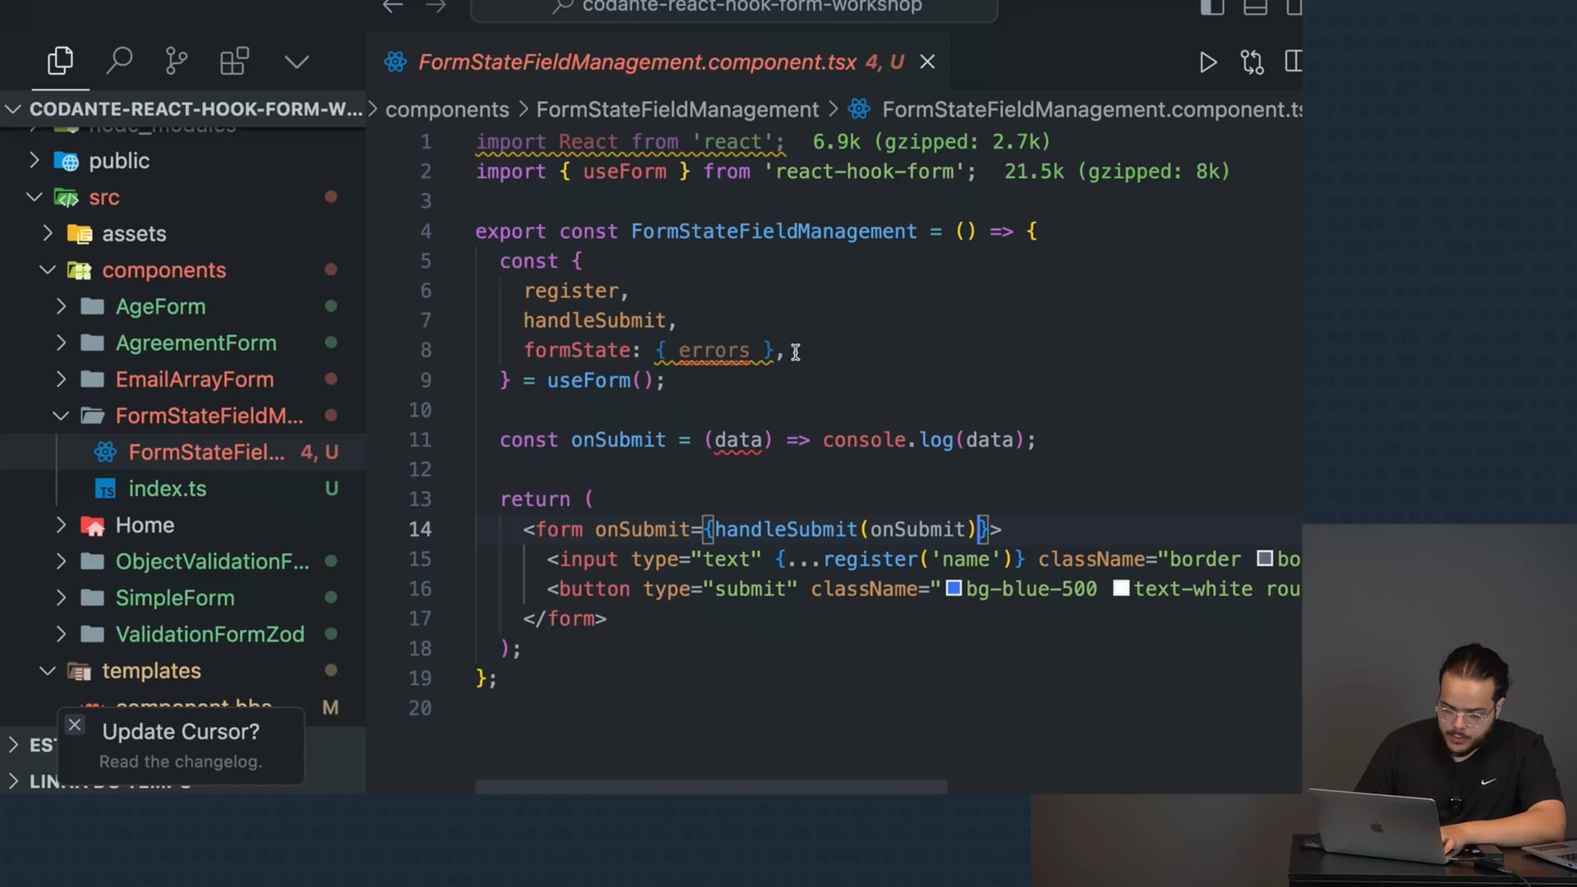Close the FormStateFieldManagement.component.tsx tab

[x=927, y=62]
